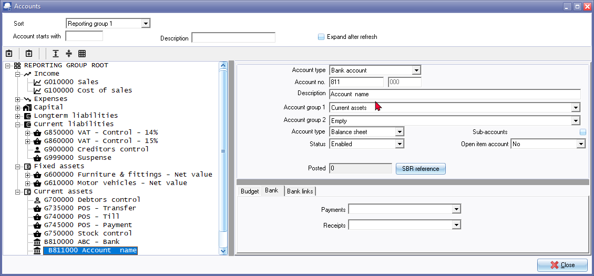This screenshot has height=276, width=594.
Task: Switch to the Bank links tab
Action: click(300, 191)
